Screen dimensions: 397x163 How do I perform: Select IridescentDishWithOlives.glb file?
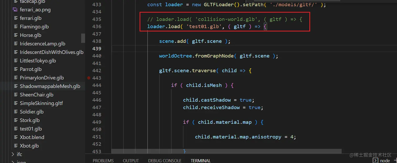coord(51,52)
